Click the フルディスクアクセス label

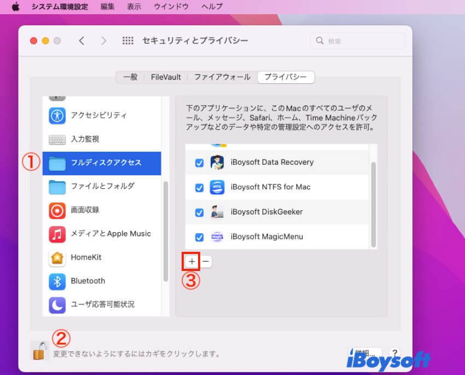point(106,163)
